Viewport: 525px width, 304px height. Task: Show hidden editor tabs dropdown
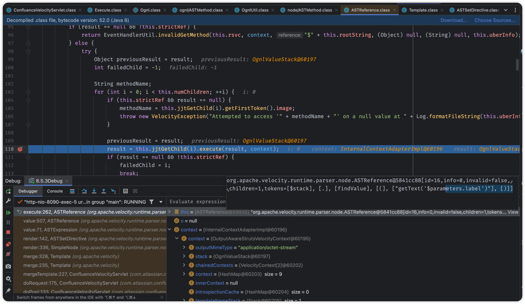coord(506,10)
